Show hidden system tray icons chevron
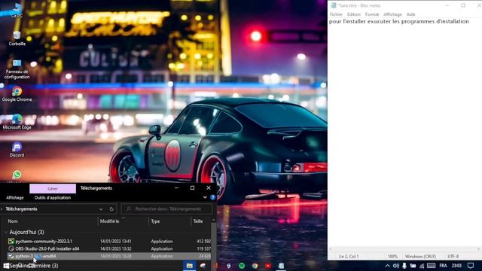Screen dimensions: 482x271 (387, 266)
